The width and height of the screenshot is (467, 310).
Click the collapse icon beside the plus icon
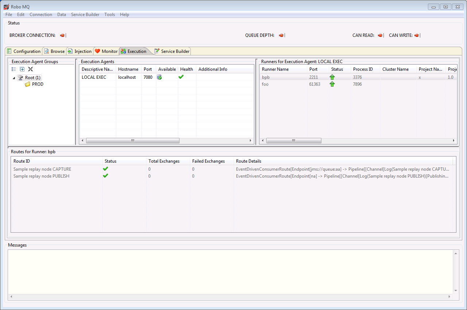tap(30, 69)
